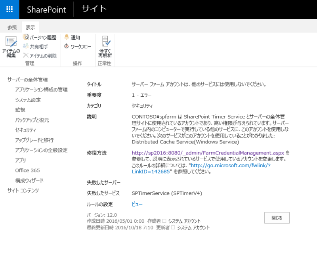
Task: Click 最終更新日時 2016/10/18 7:10 text
Action: 120,227
